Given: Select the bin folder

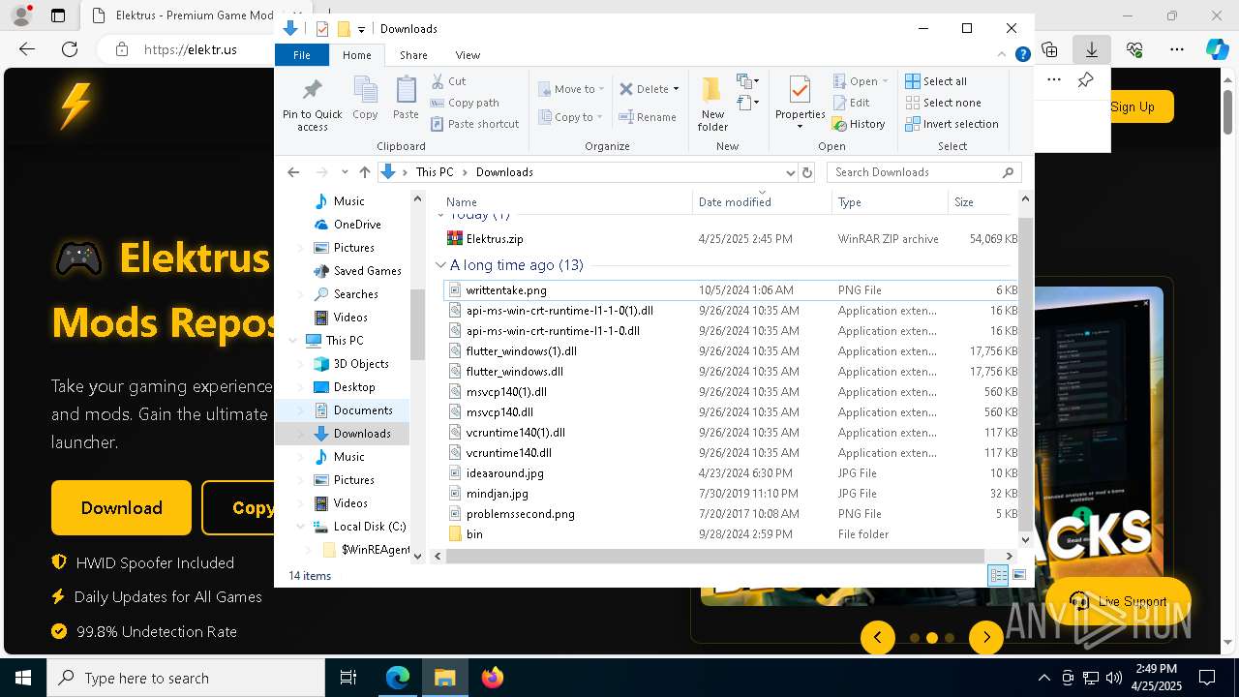Looking at the screenshot, I should click(473, 533).
